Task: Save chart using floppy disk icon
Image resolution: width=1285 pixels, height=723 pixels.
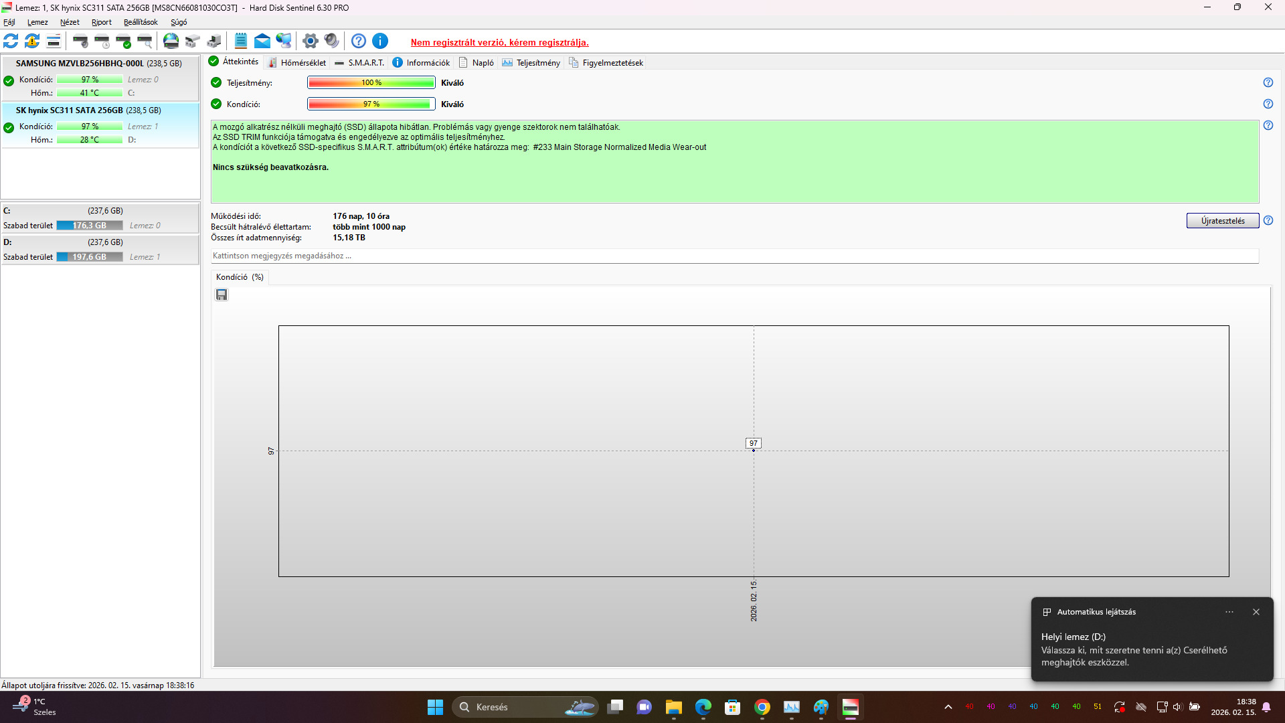Action: 222,295
